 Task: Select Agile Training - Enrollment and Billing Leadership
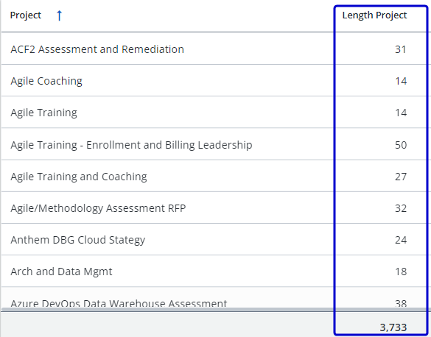click(x=131, y=145)
